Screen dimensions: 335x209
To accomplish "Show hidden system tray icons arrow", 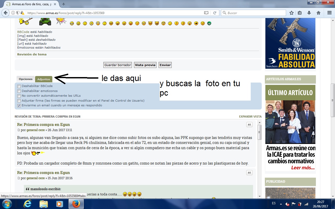I will 281,204.
